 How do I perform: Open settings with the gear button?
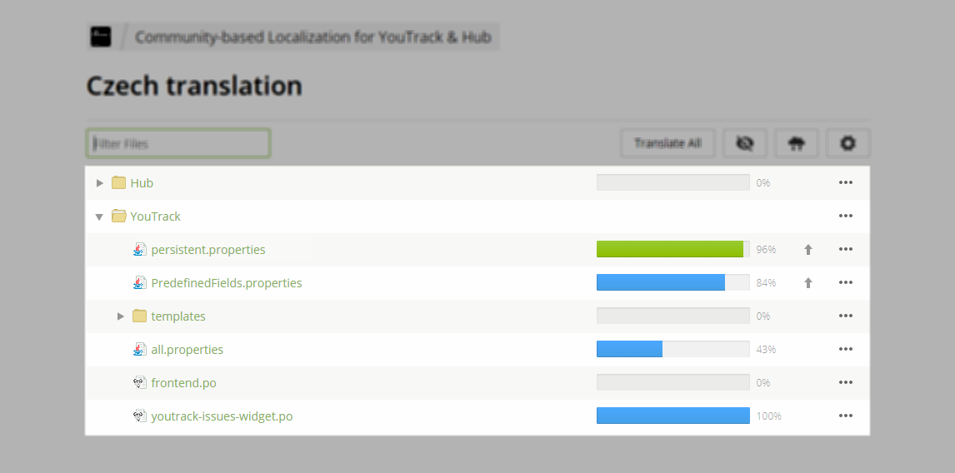(847, 144)
